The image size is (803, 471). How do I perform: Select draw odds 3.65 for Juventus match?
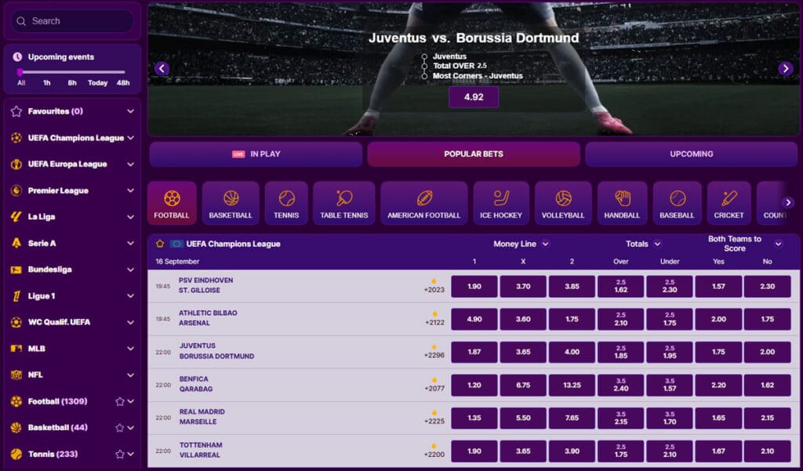pyautogui.click(x=523, y=352)
